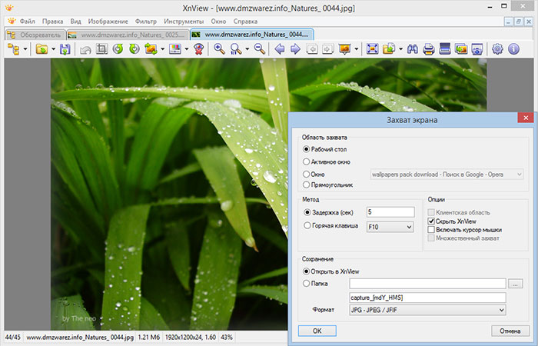Click the Undo icon in toolbar
The width and height of the screenshot is (538, 346).
pyautogui.click(x=85, y=49)
